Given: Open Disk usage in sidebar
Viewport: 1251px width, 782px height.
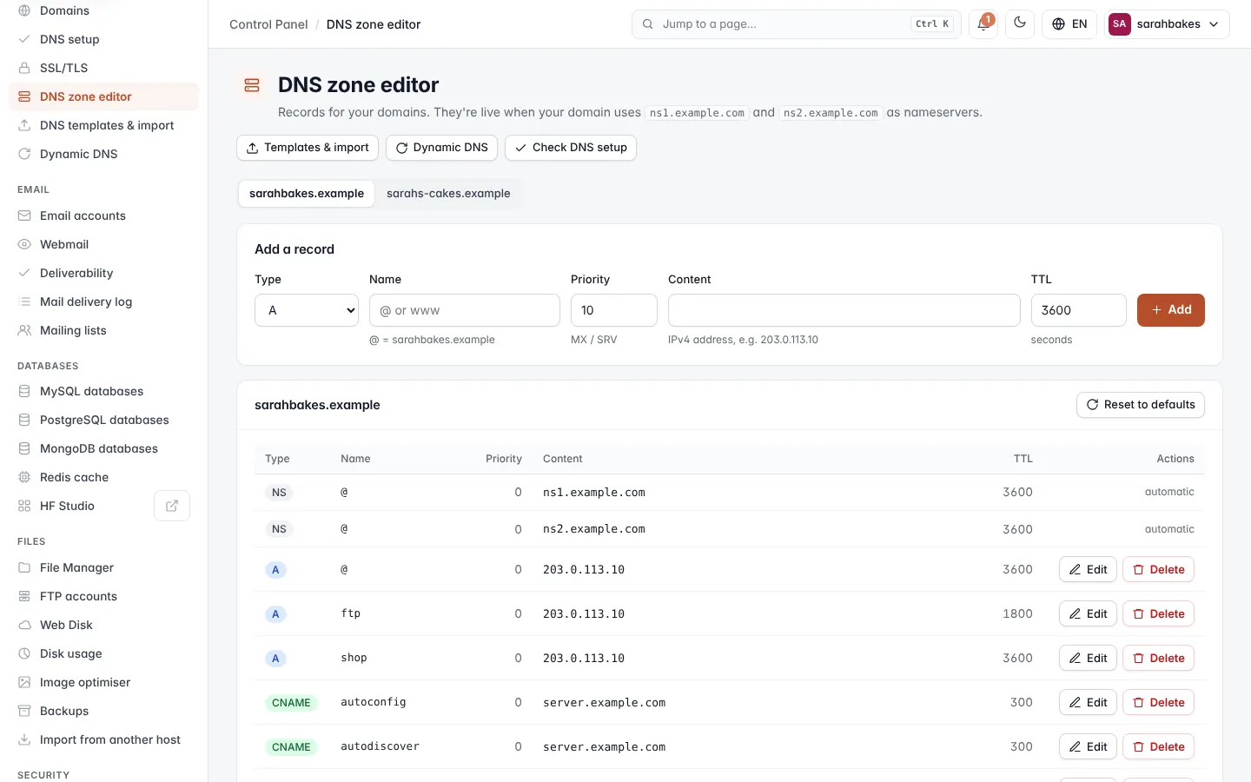Looking at the screenshot, I should 103,653.
